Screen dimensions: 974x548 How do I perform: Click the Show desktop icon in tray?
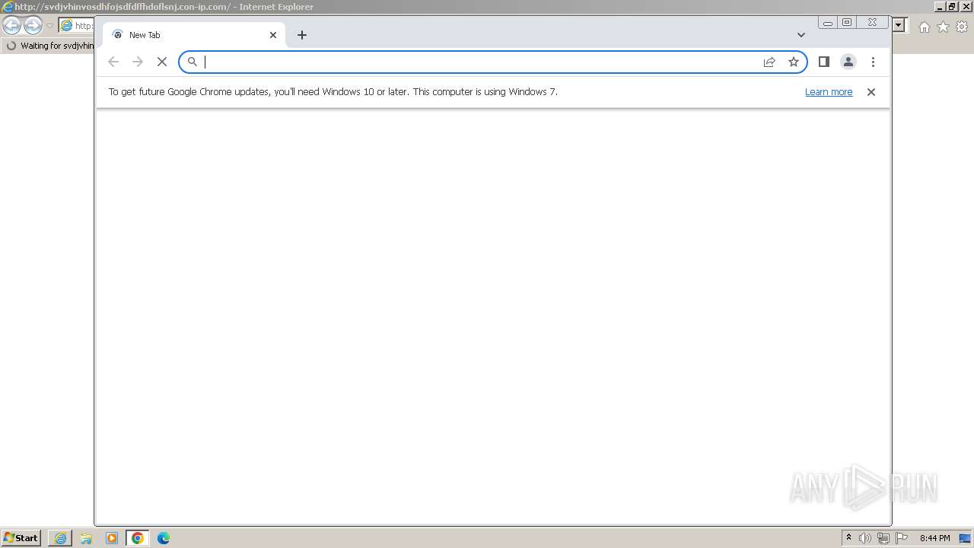[x=964, y=538]
